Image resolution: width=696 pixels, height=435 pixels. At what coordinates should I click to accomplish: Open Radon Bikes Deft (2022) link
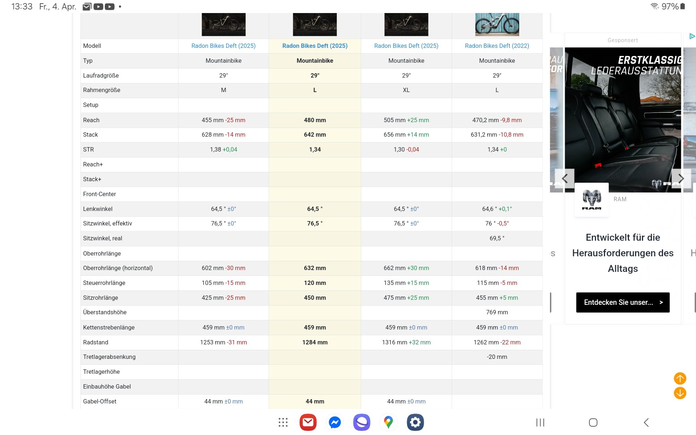tap(497, 46)
